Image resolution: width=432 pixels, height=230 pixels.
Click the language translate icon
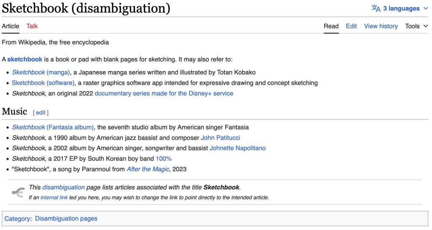pos(375,8)
